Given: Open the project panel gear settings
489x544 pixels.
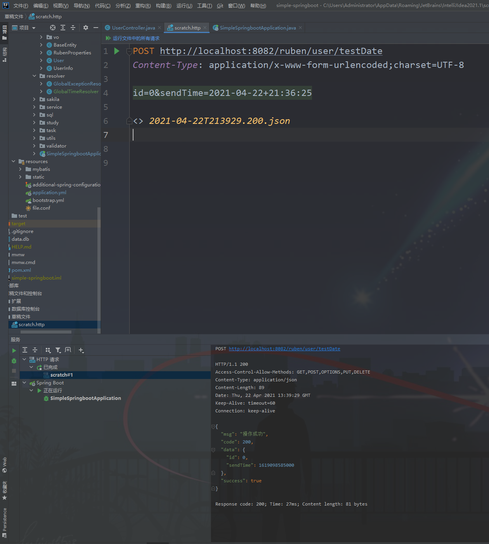Looking at the screenshot, I should [86, 28].
